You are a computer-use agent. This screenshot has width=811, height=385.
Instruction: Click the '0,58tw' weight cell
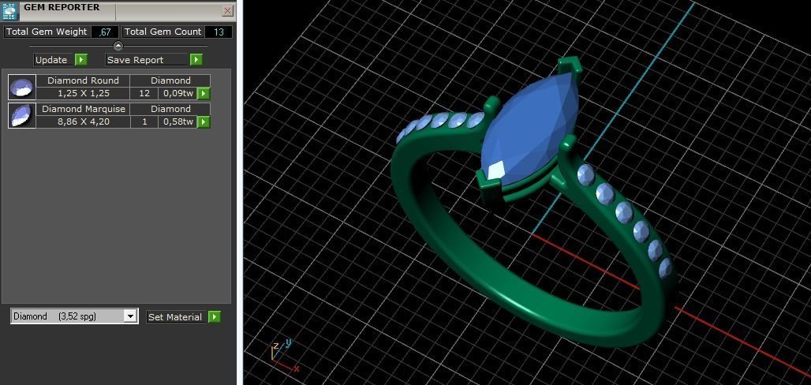[x=178, y=122]
